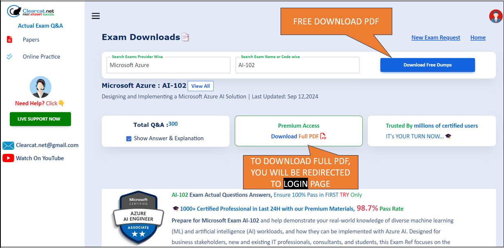Click the email envelope icon
Screen dimensions: 504x248
[8, 145]
